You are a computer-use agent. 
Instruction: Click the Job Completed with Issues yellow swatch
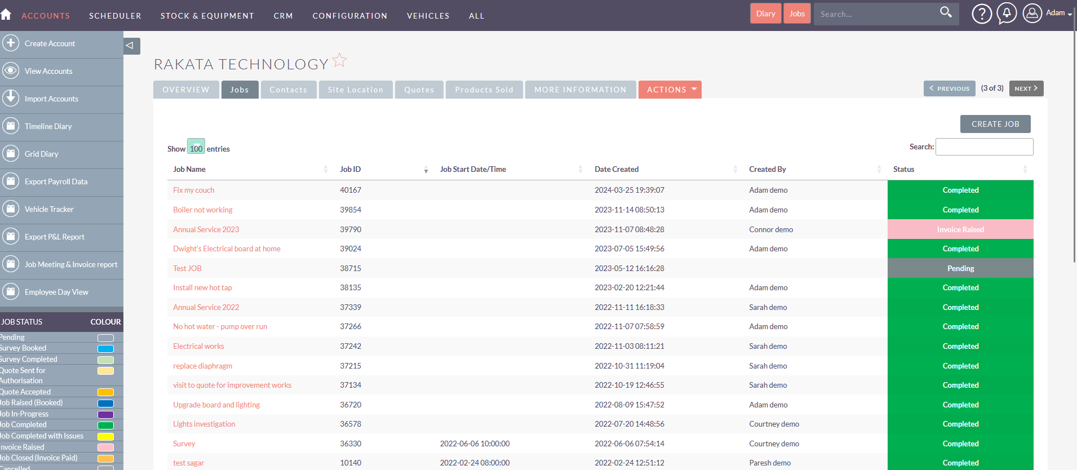[105, 436]
